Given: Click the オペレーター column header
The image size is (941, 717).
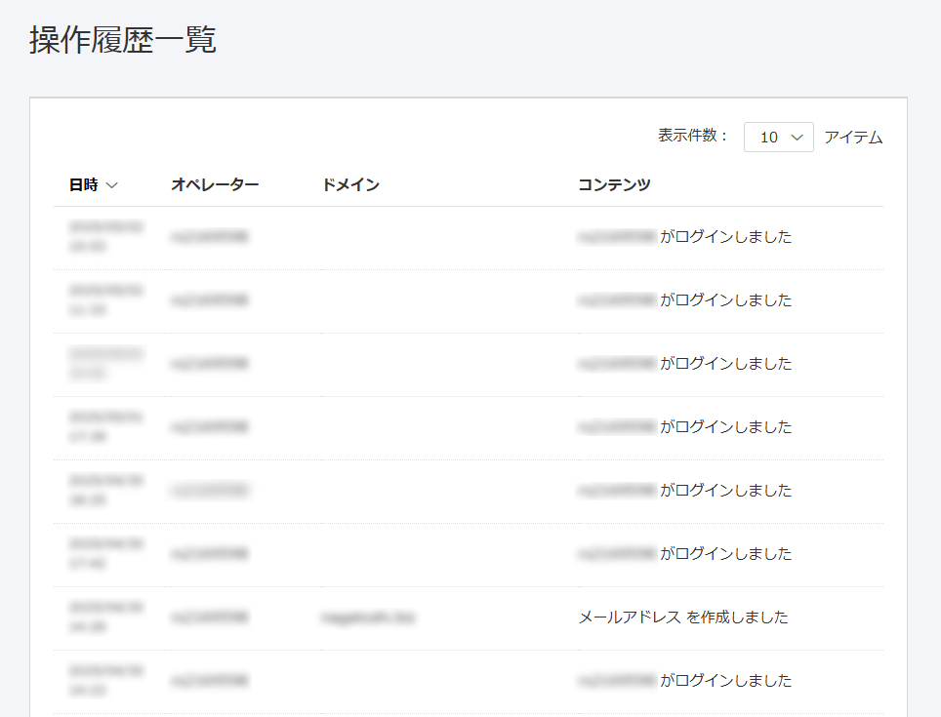Looking at the screenshot, I should pyautogui.click(x=215, y=184).
